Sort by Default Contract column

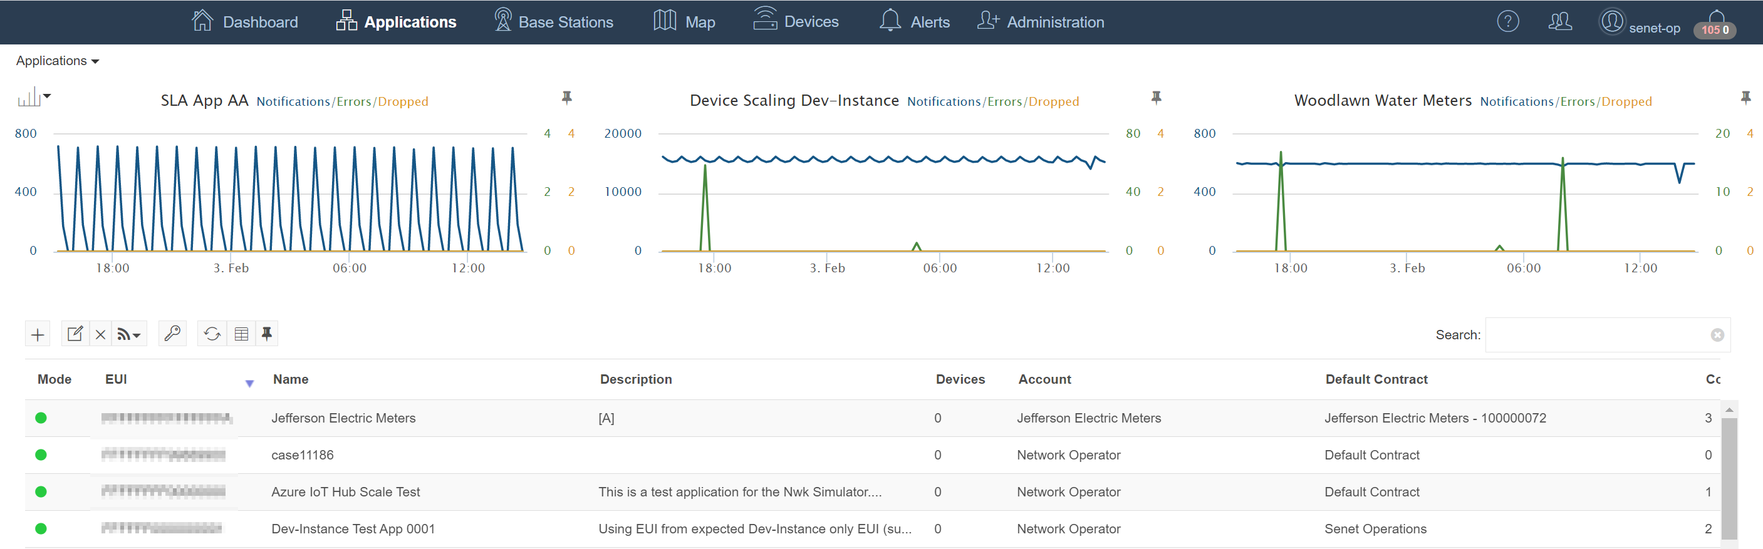[x=1376, y=379]
